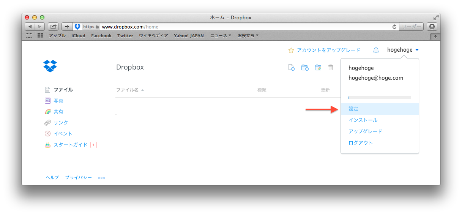Expand the ニュース bookmarks folder
Image resolution: width=462 pixels, height=215 pixels.
pos(221,36)
